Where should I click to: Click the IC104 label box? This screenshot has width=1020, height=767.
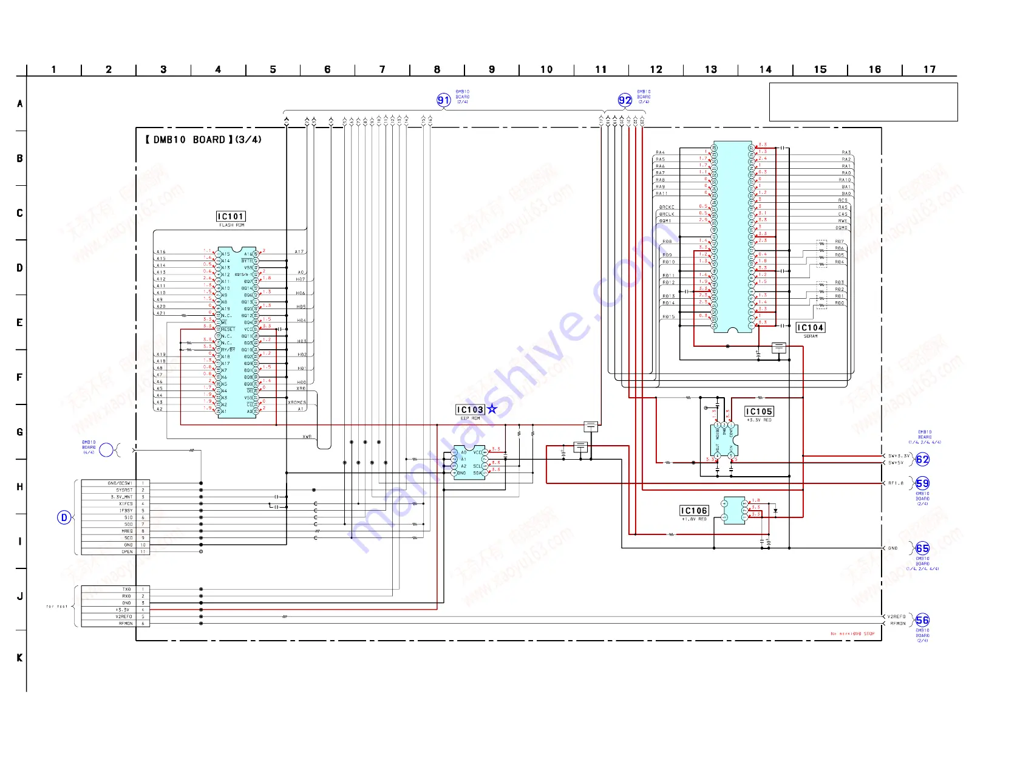(810, 327)
